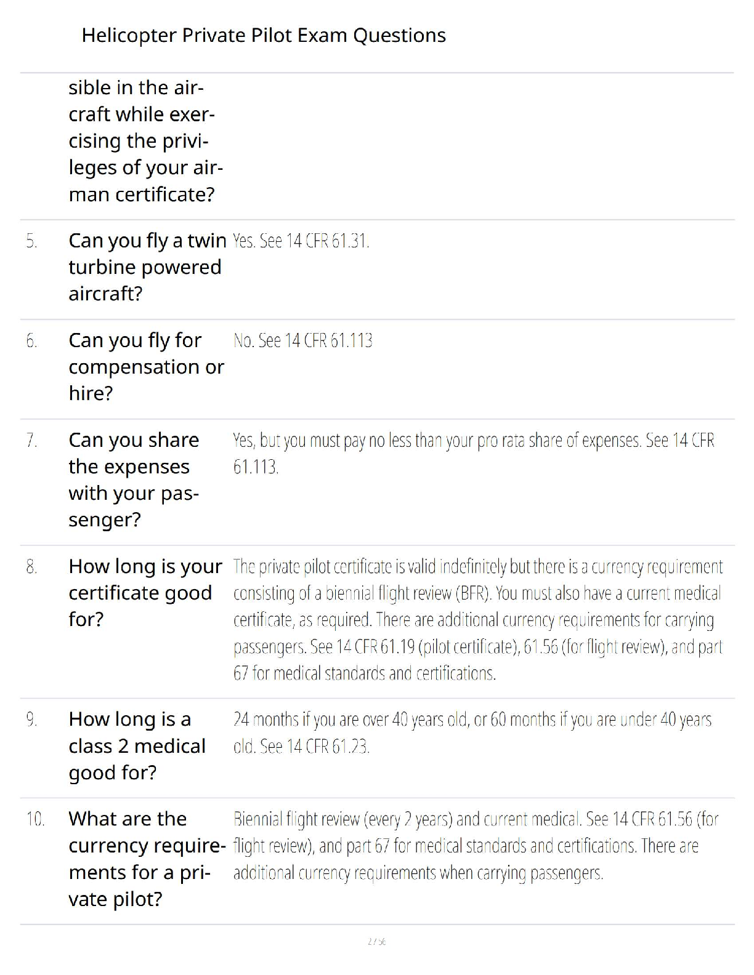This screenshot has width=754, height=975.
Task: Click the title Helicopter Private Pilot Exam Questions
Action: 264,36
